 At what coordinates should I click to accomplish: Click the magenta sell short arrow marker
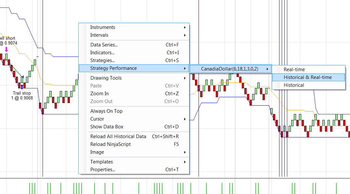point(6,49)
